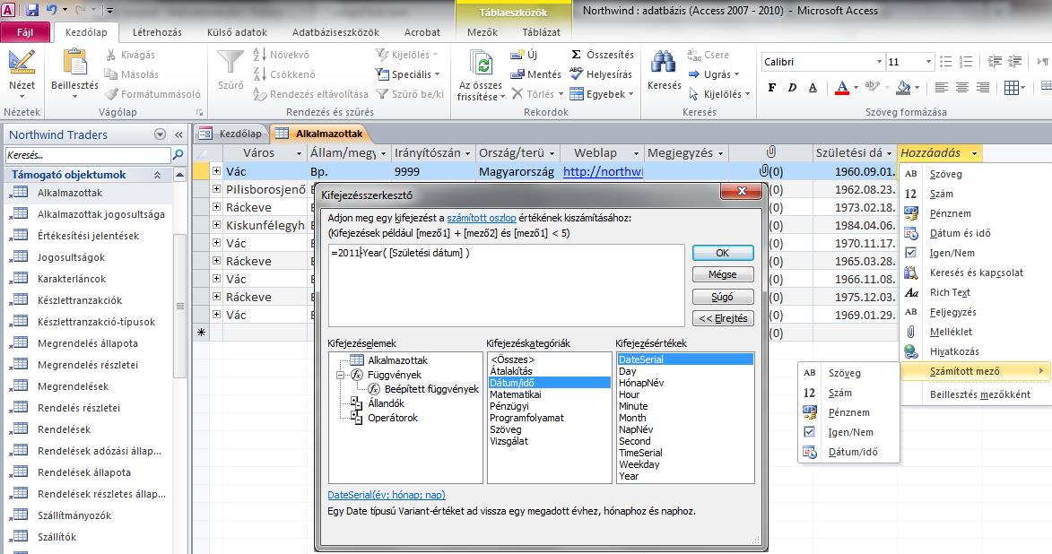
Task: Click Az összes frissítése refresh icon
Action: coord(481,64)
